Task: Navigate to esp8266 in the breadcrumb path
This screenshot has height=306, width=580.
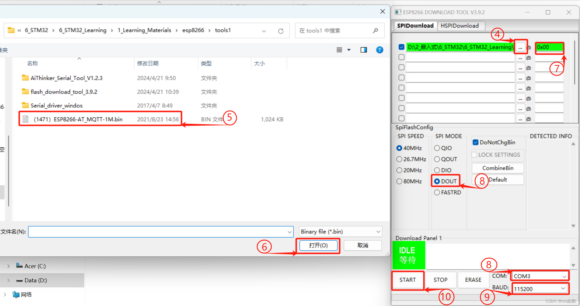Action: (x=193, y=30)
